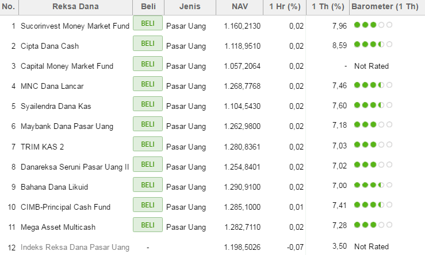
Task: Sort by 1 Hr (%) column header
Action: tap(285, 7)
